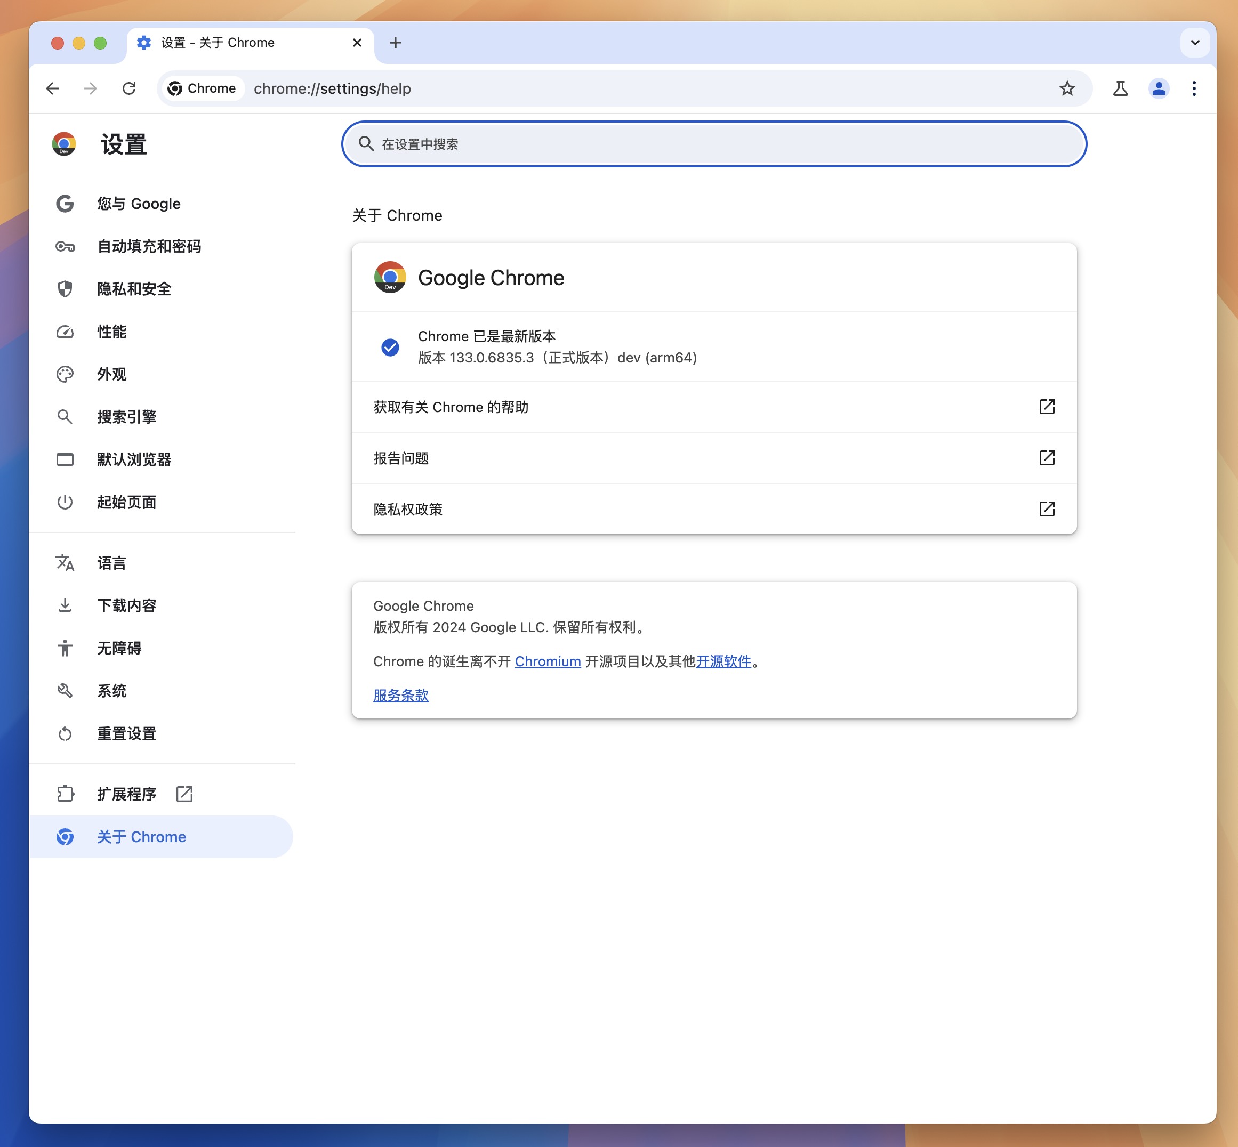Click the settings search input field
Image resolution: width=1238 pixels, height=1147 pixels.
coord(714,143)
